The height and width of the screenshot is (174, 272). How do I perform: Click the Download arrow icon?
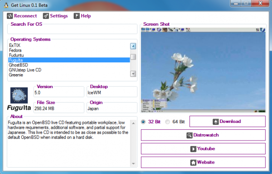tap(216, 122)
